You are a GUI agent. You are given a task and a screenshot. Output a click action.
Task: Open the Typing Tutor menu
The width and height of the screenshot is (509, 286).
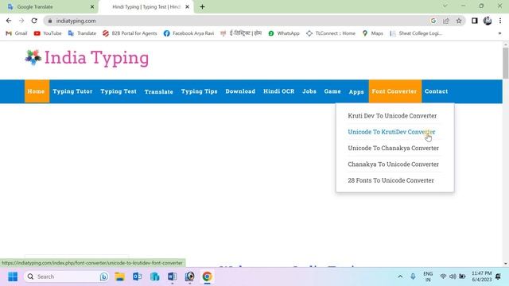click(x=72, y=91)
